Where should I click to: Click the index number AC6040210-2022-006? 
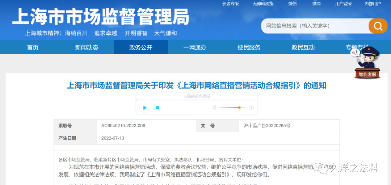(x=123, y=126)
